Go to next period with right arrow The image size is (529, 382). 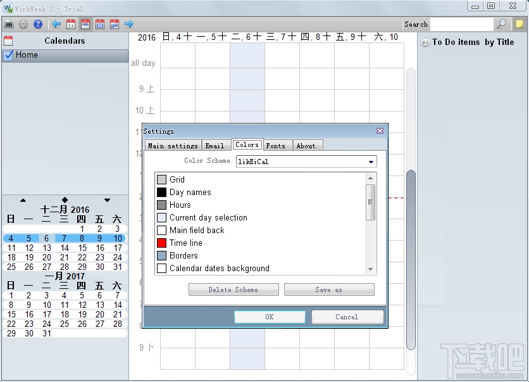point(129,24)
